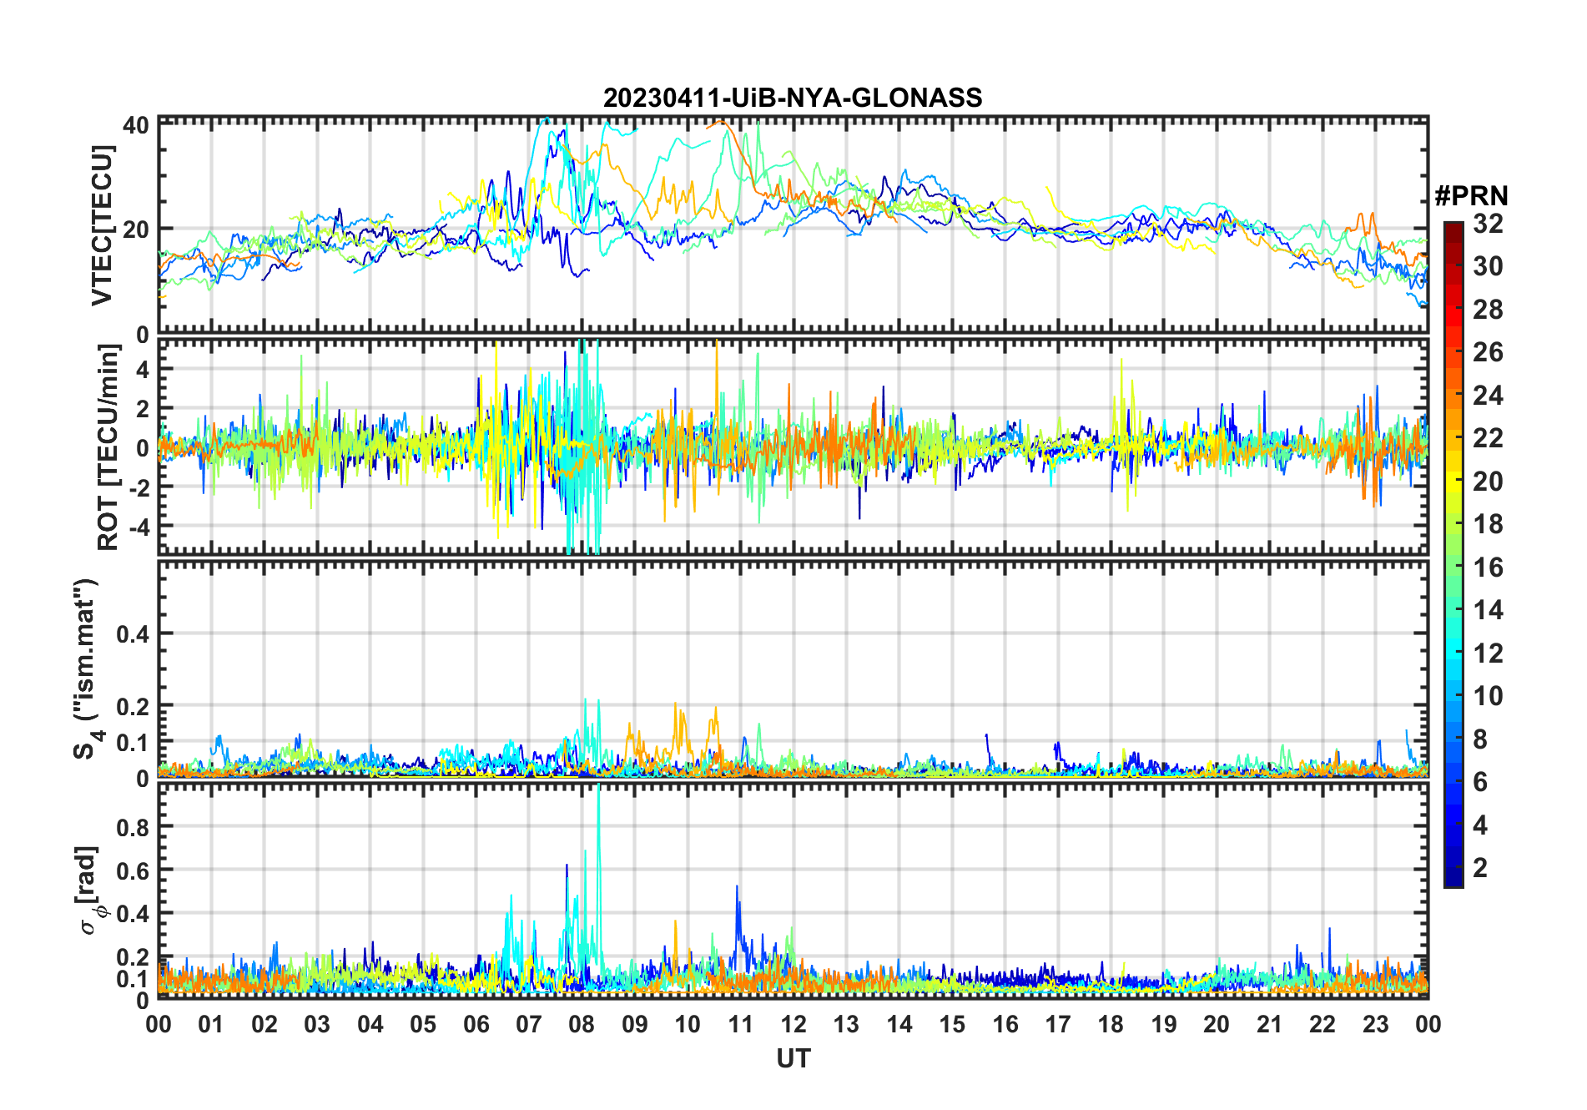This screenshot has height=1110, width=1587.
Task: Click colorbar tick label 20
Action: tap(1488, 482)
